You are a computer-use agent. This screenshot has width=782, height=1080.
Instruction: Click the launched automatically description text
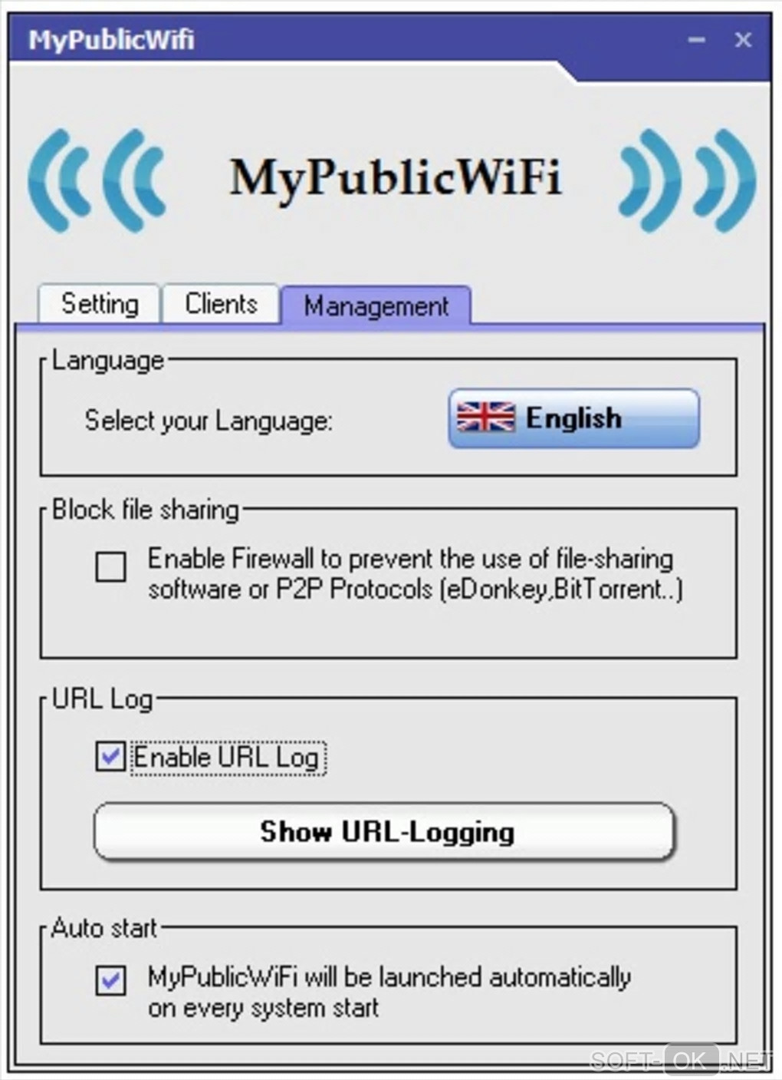point(389,992)
